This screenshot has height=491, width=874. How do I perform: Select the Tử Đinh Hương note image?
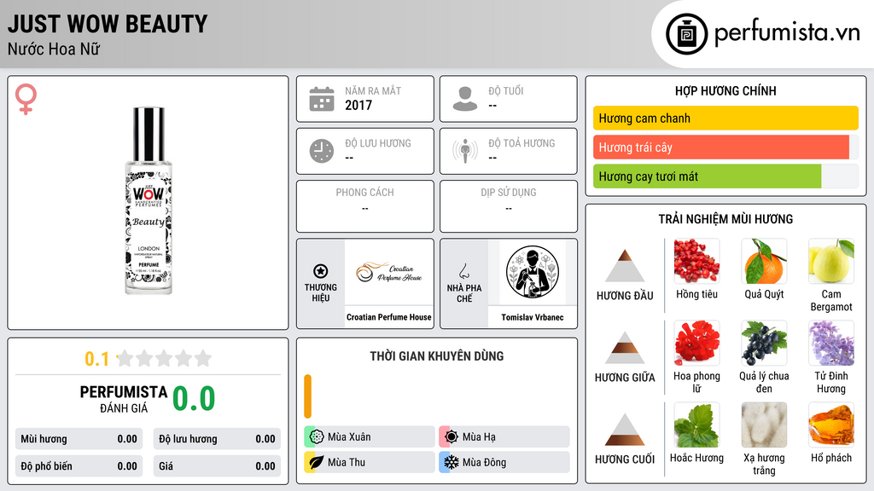point(831,343)
